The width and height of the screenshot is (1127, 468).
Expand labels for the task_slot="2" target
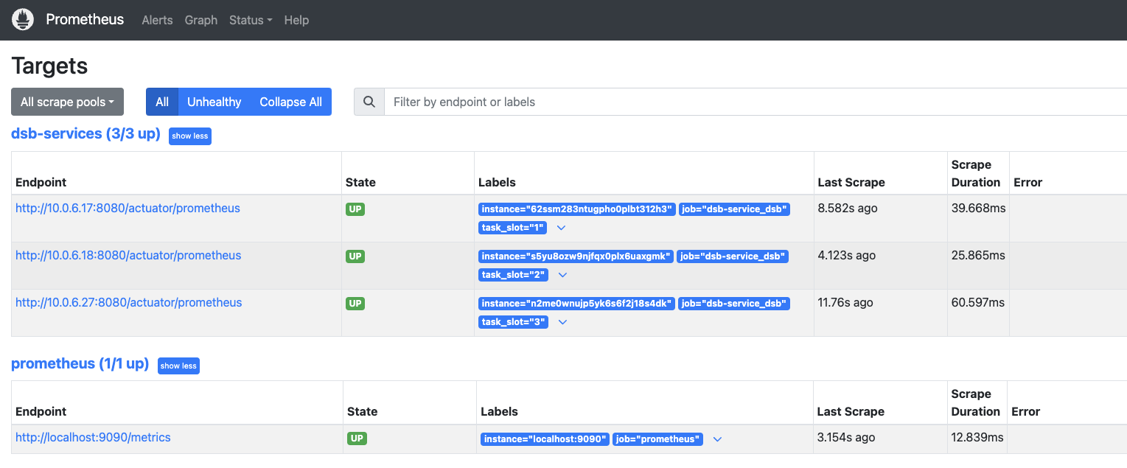[x=562, y=275]
